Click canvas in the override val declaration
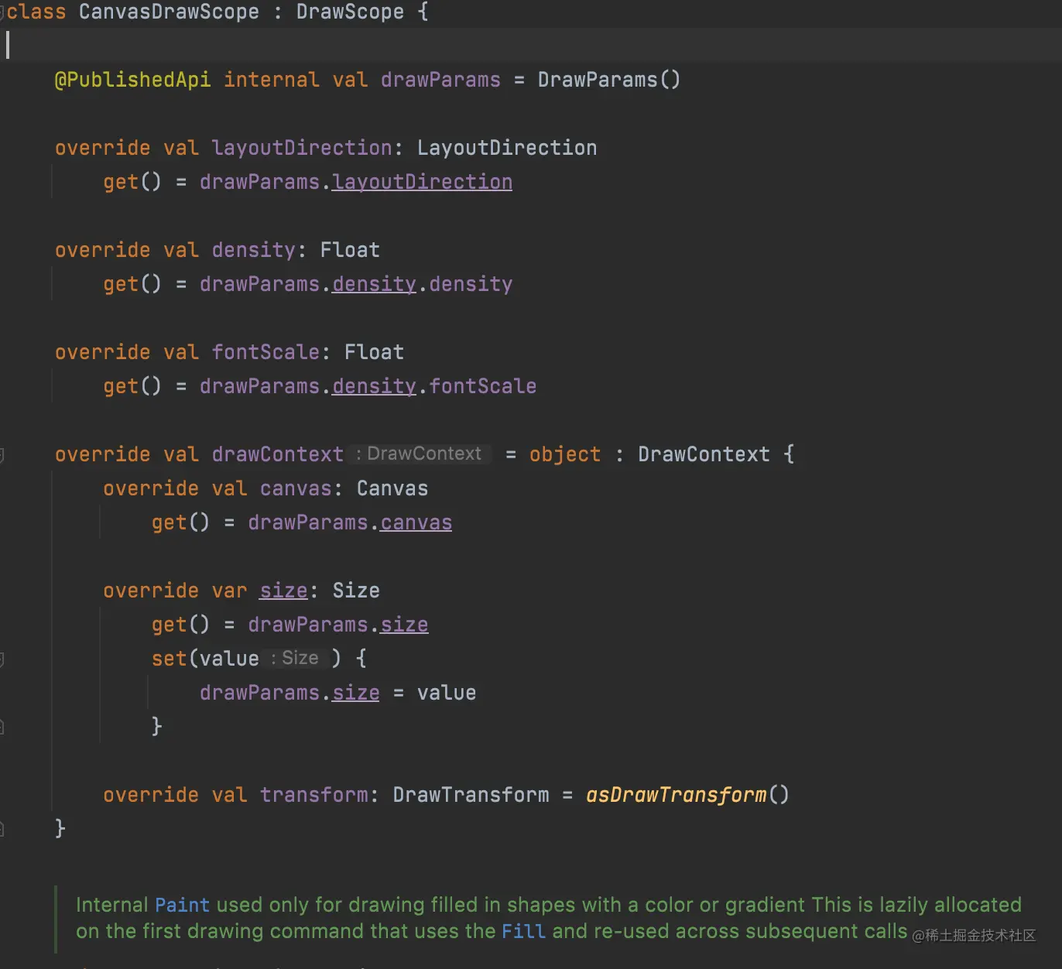 [x=296, y=488]
